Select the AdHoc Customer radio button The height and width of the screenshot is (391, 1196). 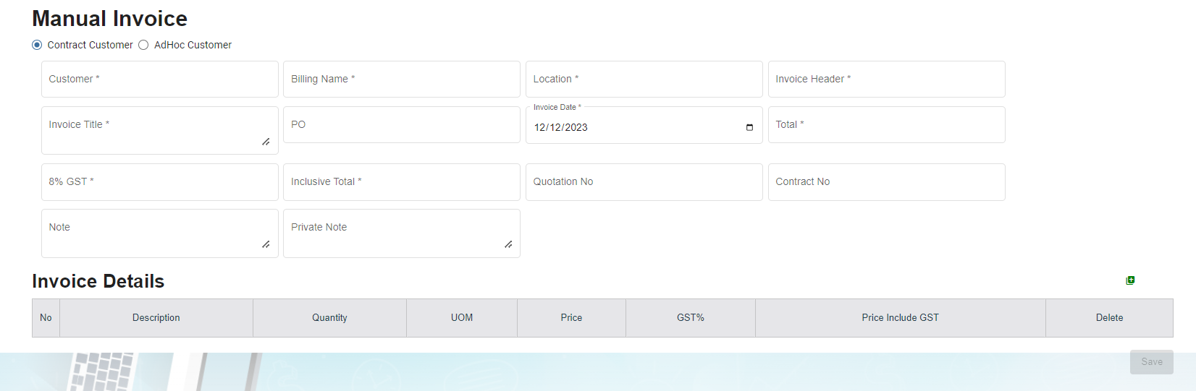143,45
